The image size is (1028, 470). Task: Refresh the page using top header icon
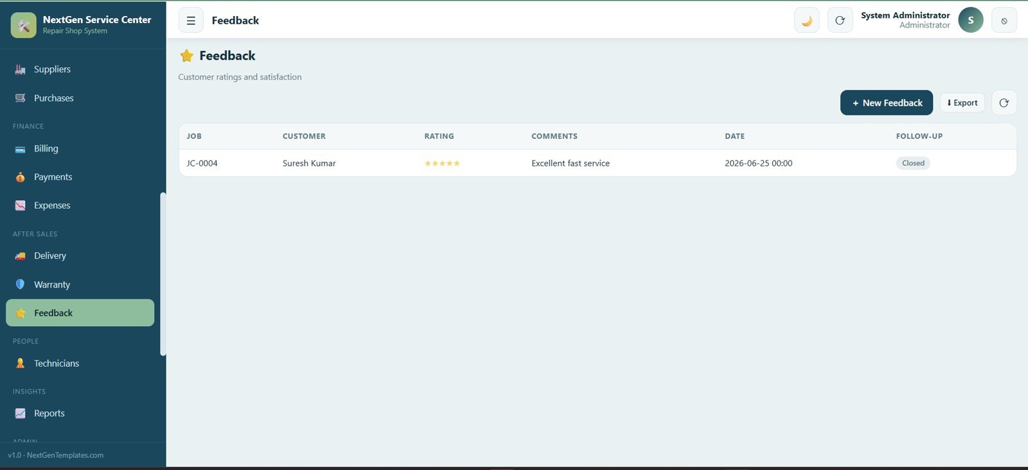(840, 21)
